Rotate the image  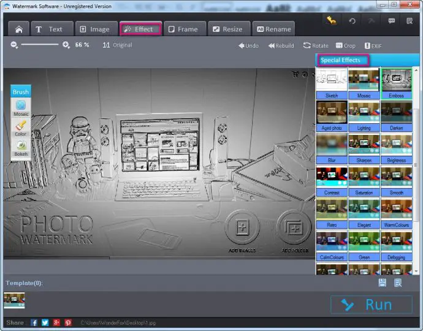[316, 45]
